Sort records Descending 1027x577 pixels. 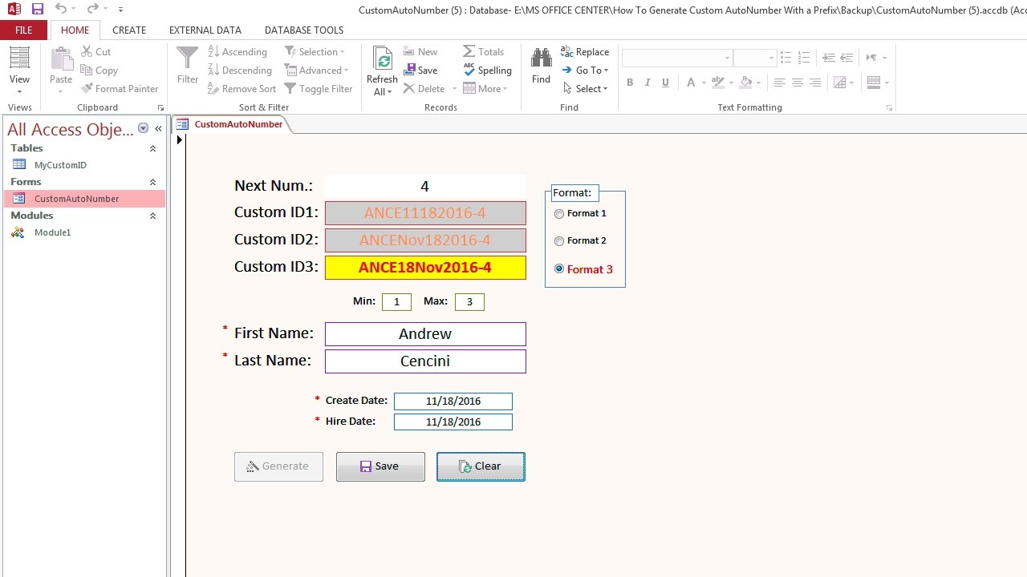(240, 71)
